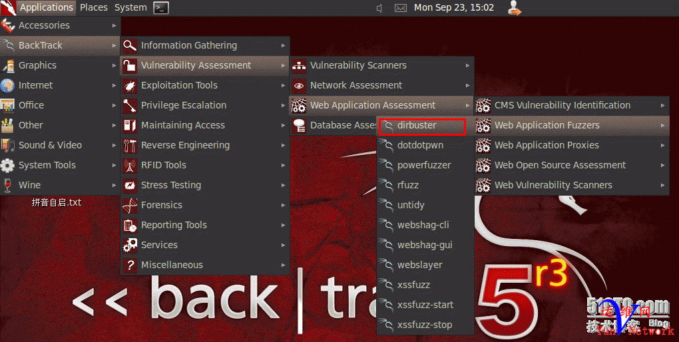Viewport: 679px width, 342px height.
Task: Click the Maintaining Access icon
Action: click(130, 125)
